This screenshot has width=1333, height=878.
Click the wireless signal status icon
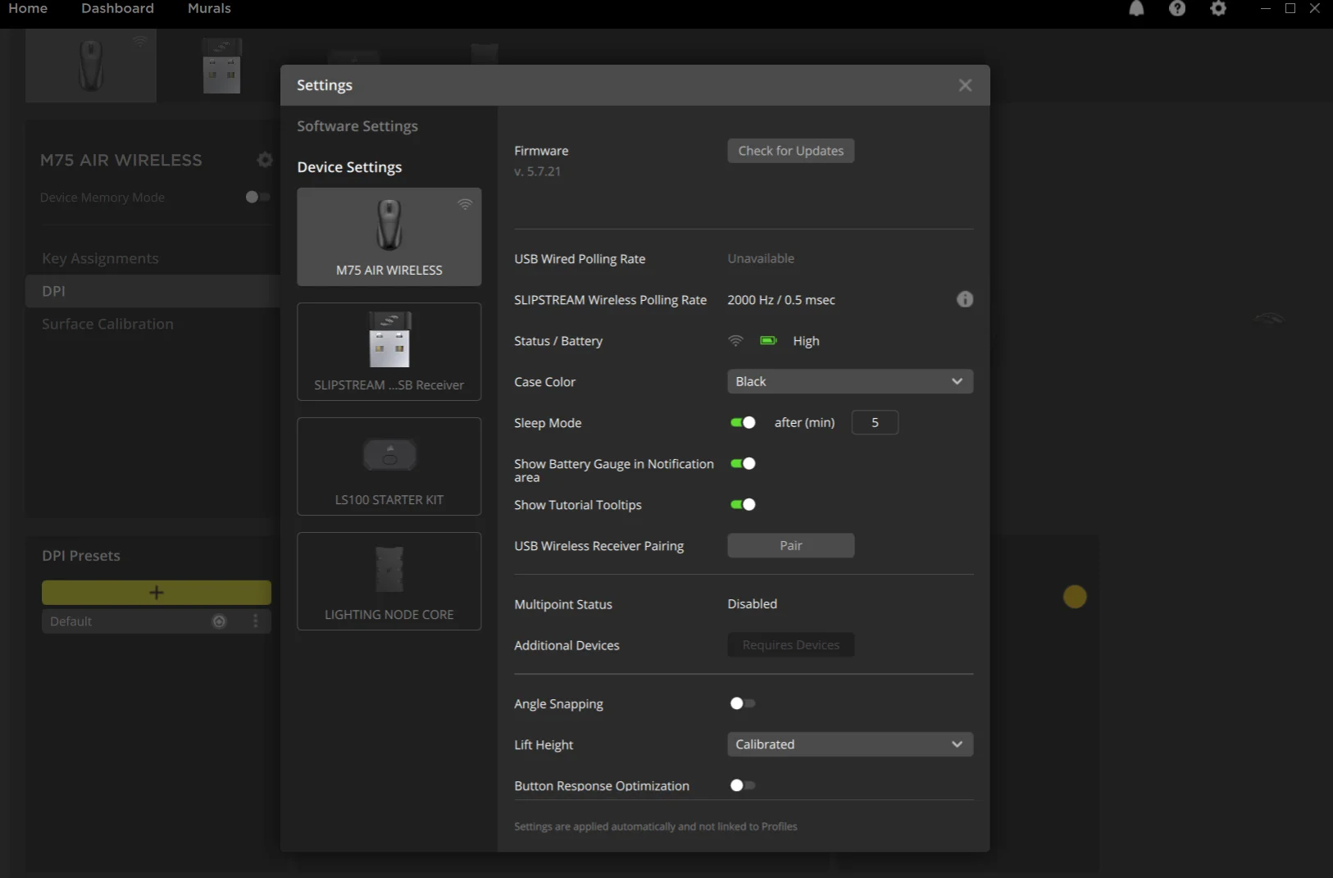point(736,340)
